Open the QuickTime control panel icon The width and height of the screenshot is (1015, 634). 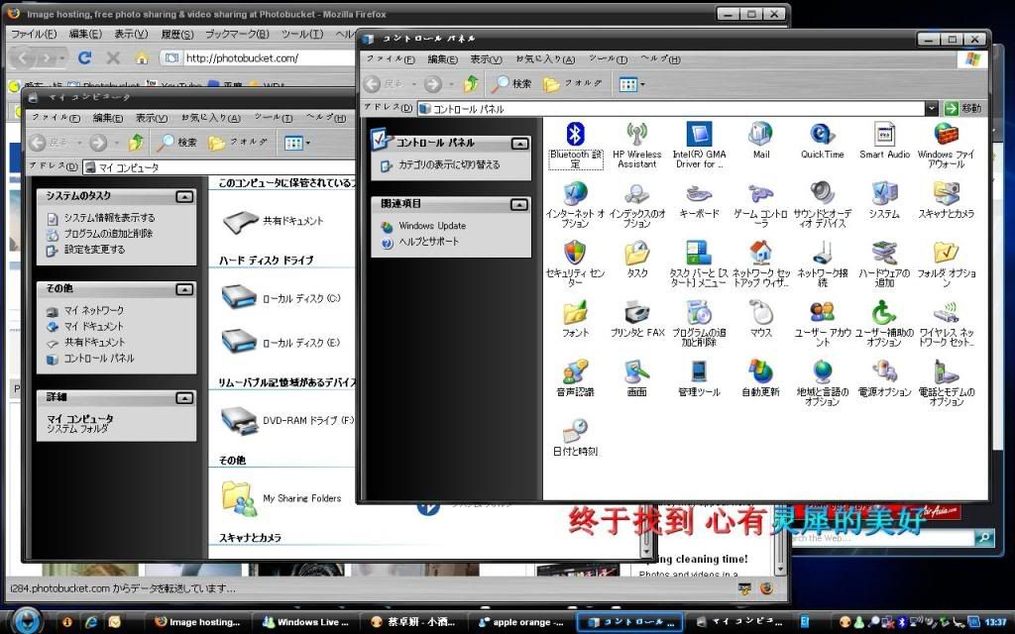[822, 135]
